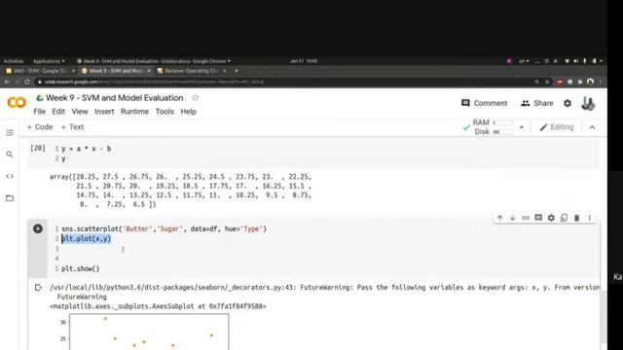Open the Comment button
The width and height of the screenshot is (623, 350).
coord(485,103)
